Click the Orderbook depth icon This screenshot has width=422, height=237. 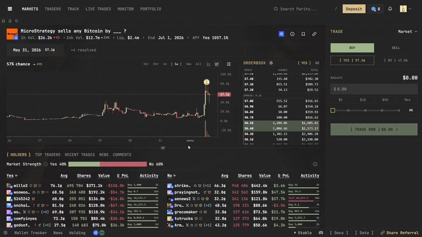coord(271,63)
